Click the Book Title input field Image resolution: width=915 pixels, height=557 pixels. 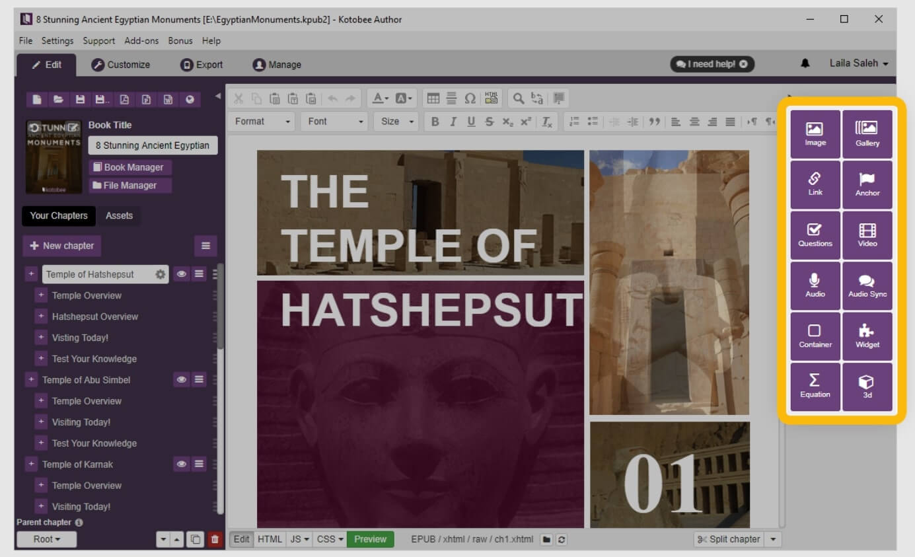click(153, 145)
